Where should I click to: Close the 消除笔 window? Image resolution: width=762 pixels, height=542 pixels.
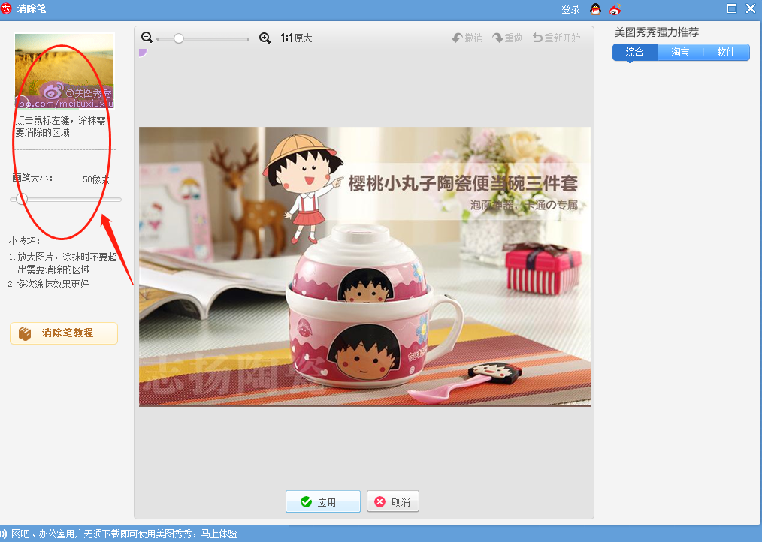pos(750,8)
